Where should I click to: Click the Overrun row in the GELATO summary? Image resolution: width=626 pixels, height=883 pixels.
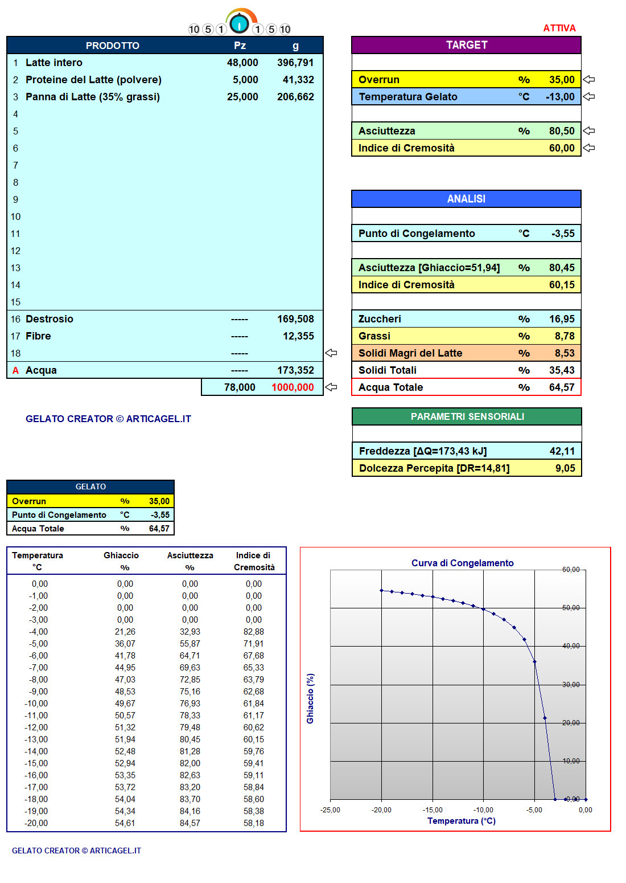pos(90,501)
